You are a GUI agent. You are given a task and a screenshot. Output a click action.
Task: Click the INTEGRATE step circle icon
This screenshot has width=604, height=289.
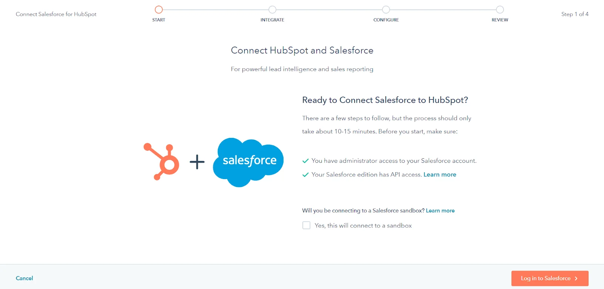point(273,9)
